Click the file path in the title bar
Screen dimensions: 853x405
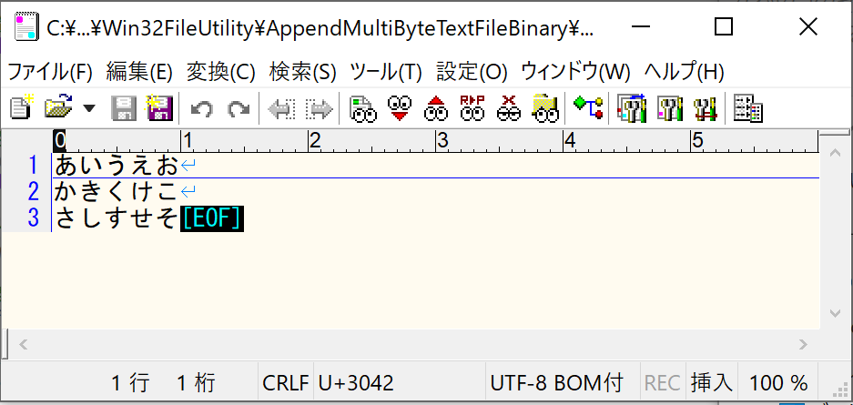click(320, 29)
